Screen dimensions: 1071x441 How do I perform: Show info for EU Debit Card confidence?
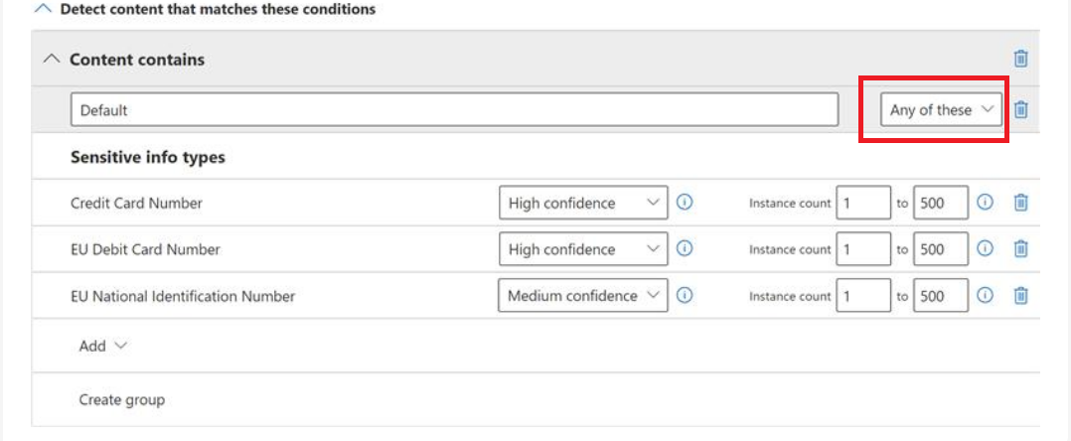click(x=685, y=249)
